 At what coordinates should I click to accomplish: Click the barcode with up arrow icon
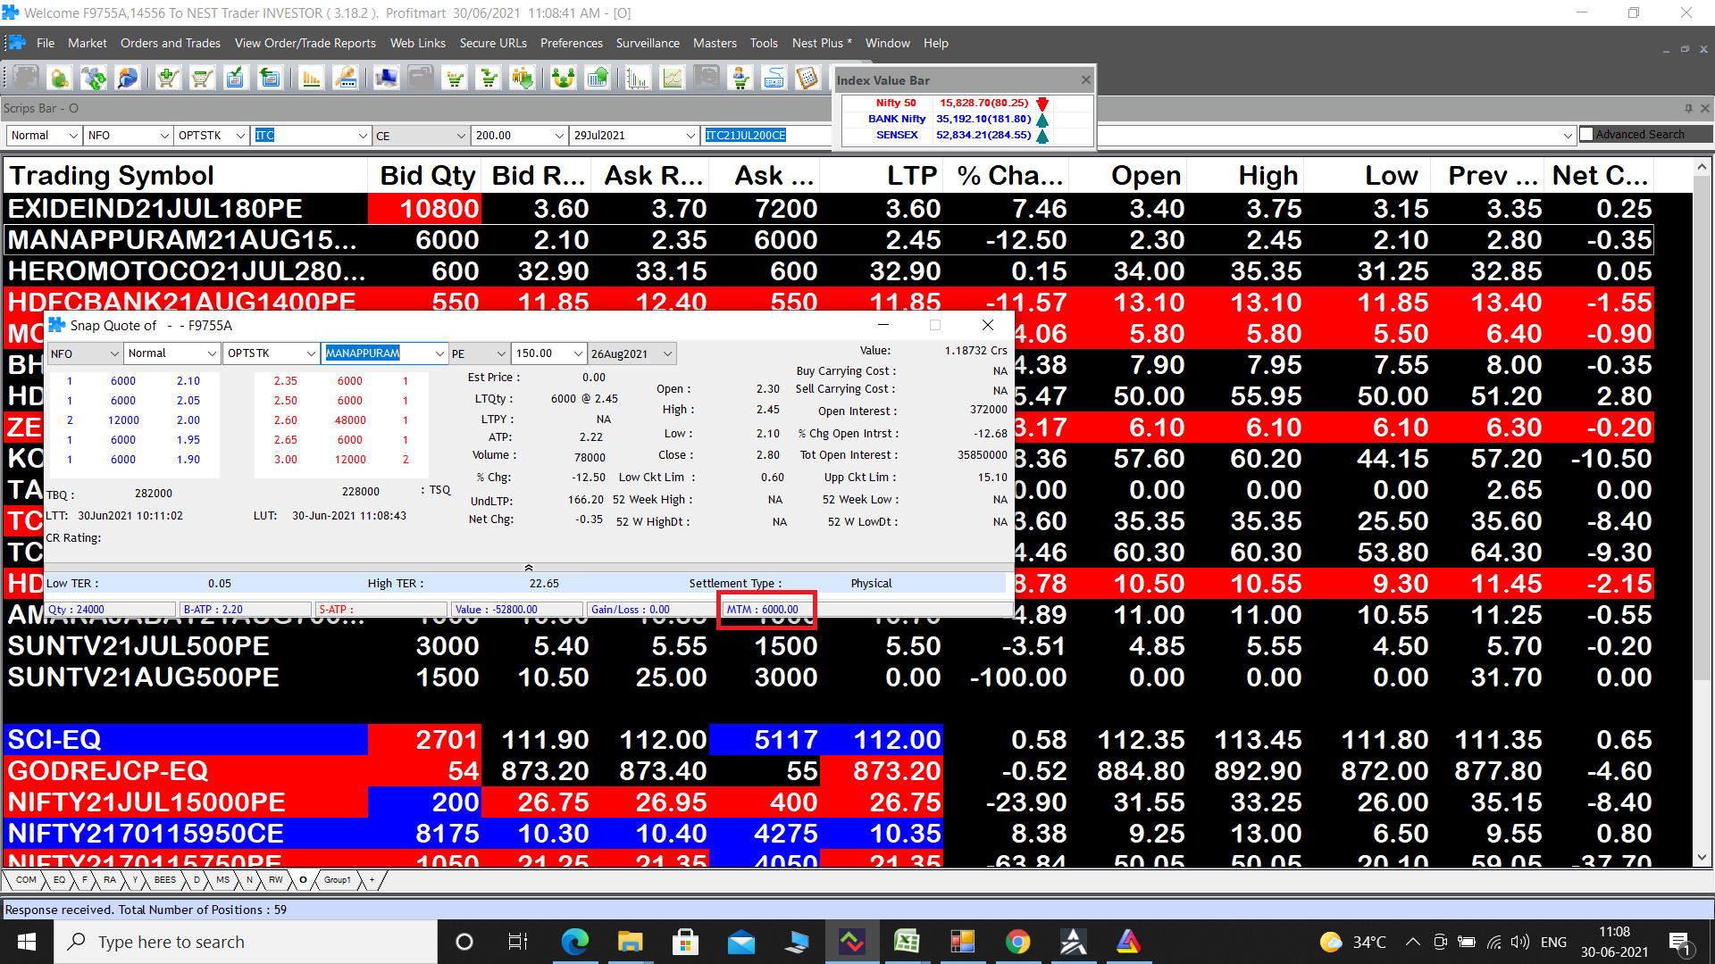(598, 79)
